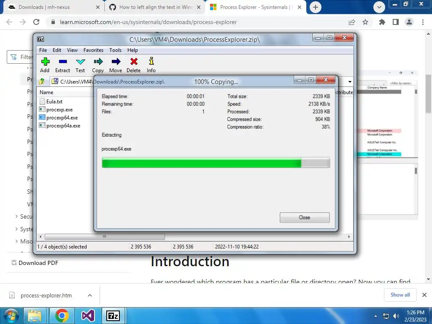Open the Help menu in 7-Zip
Screen dimensions: 432x324
click(132, 50)
